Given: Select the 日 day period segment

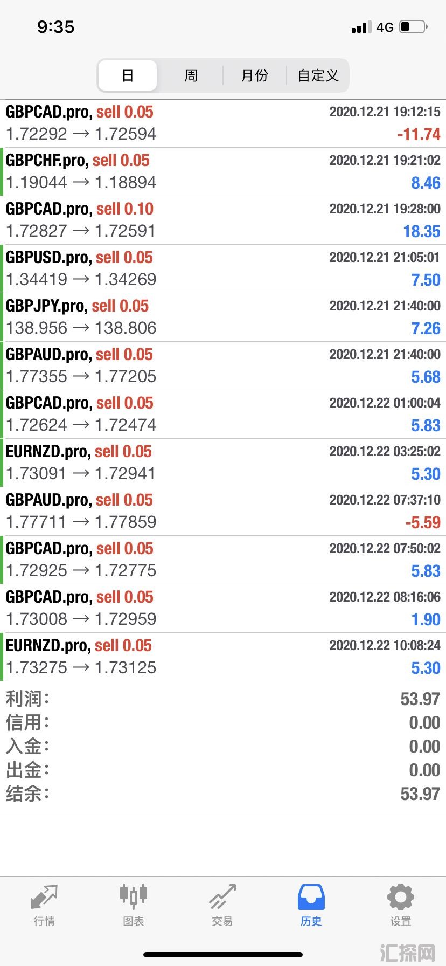Looking at the screenshot, I should point(128,75).
